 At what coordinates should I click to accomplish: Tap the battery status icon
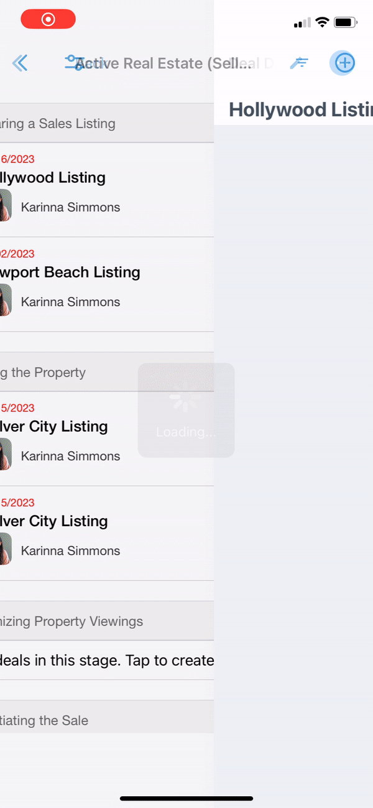[344, 22]
